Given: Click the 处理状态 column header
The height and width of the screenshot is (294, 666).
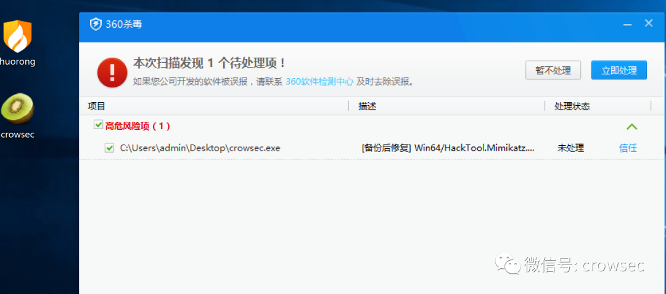Looking at the screenshot, I should tap(572, 106).
